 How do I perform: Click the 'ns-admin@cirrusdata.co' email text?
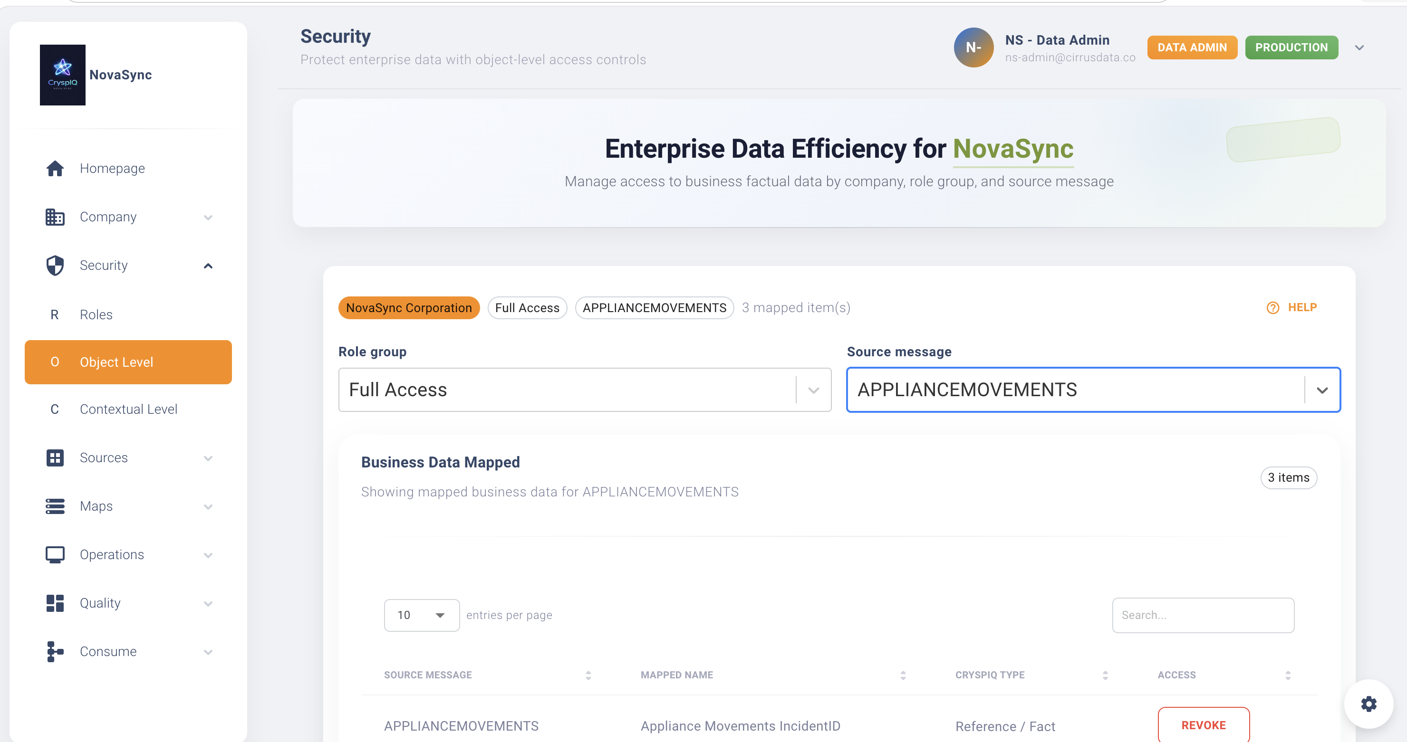click(x=1070, y=57)
